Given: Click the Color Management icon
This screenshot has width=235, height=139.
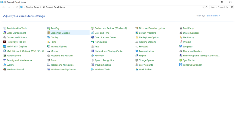Looking at the screenshot, I should (5, 33).
